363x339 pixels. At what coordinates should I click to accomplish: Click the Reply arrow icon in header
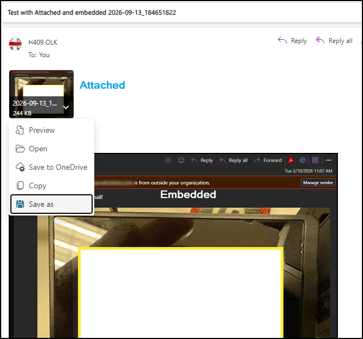click(282, 40)
